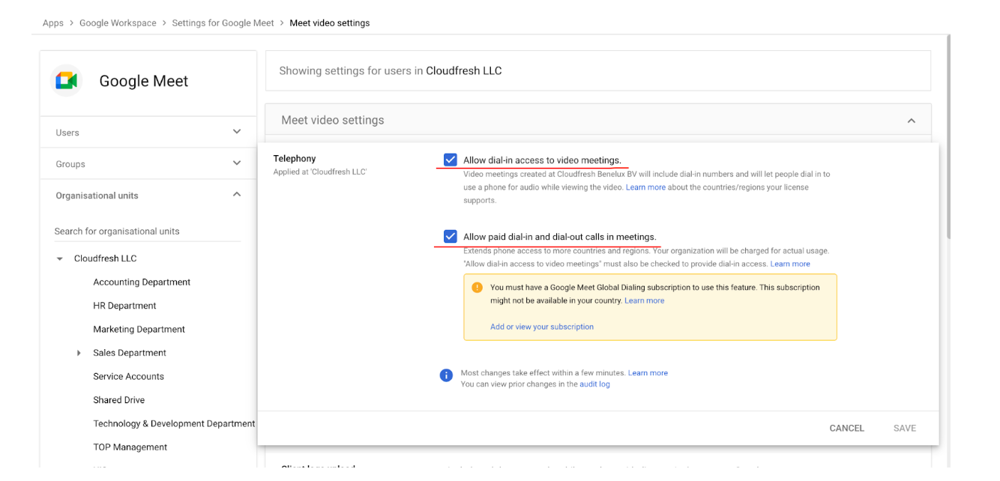The width and height of the screenshot is (1000, 481).
Task: Go to Apps in the breadcrumb
Action: (53, 23)
